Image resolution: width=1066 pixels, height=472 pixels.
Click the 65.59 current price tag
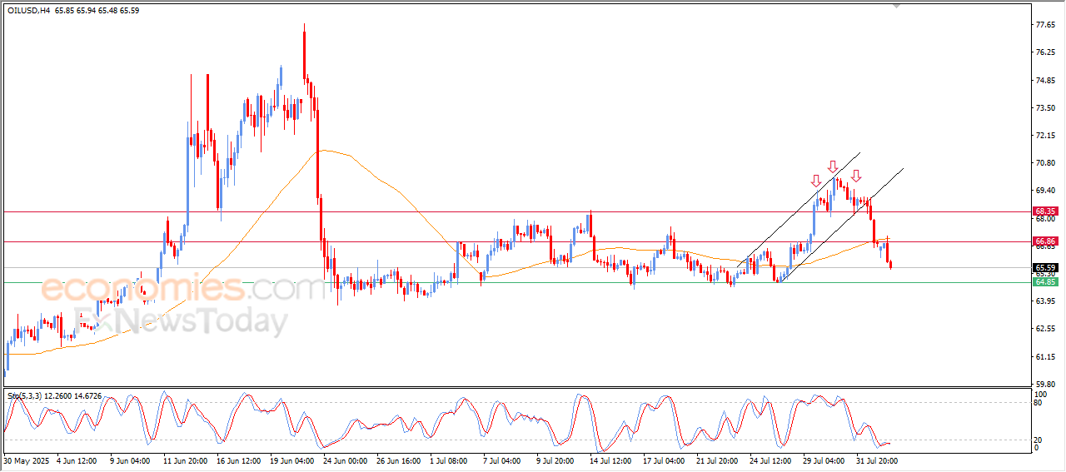(1044, 267)
